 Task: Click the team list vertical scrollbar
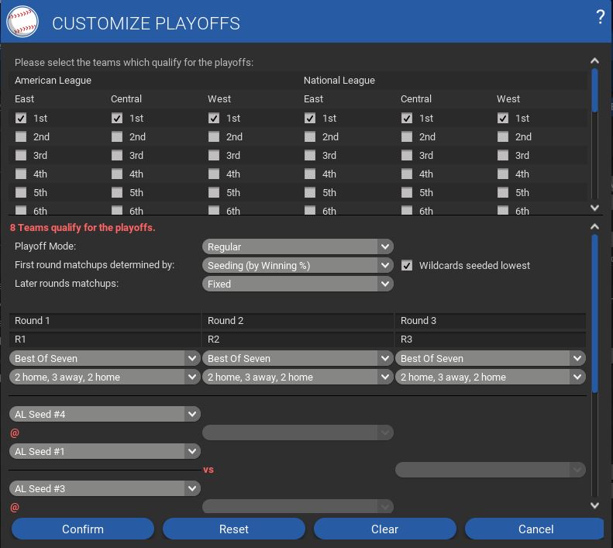594,91
